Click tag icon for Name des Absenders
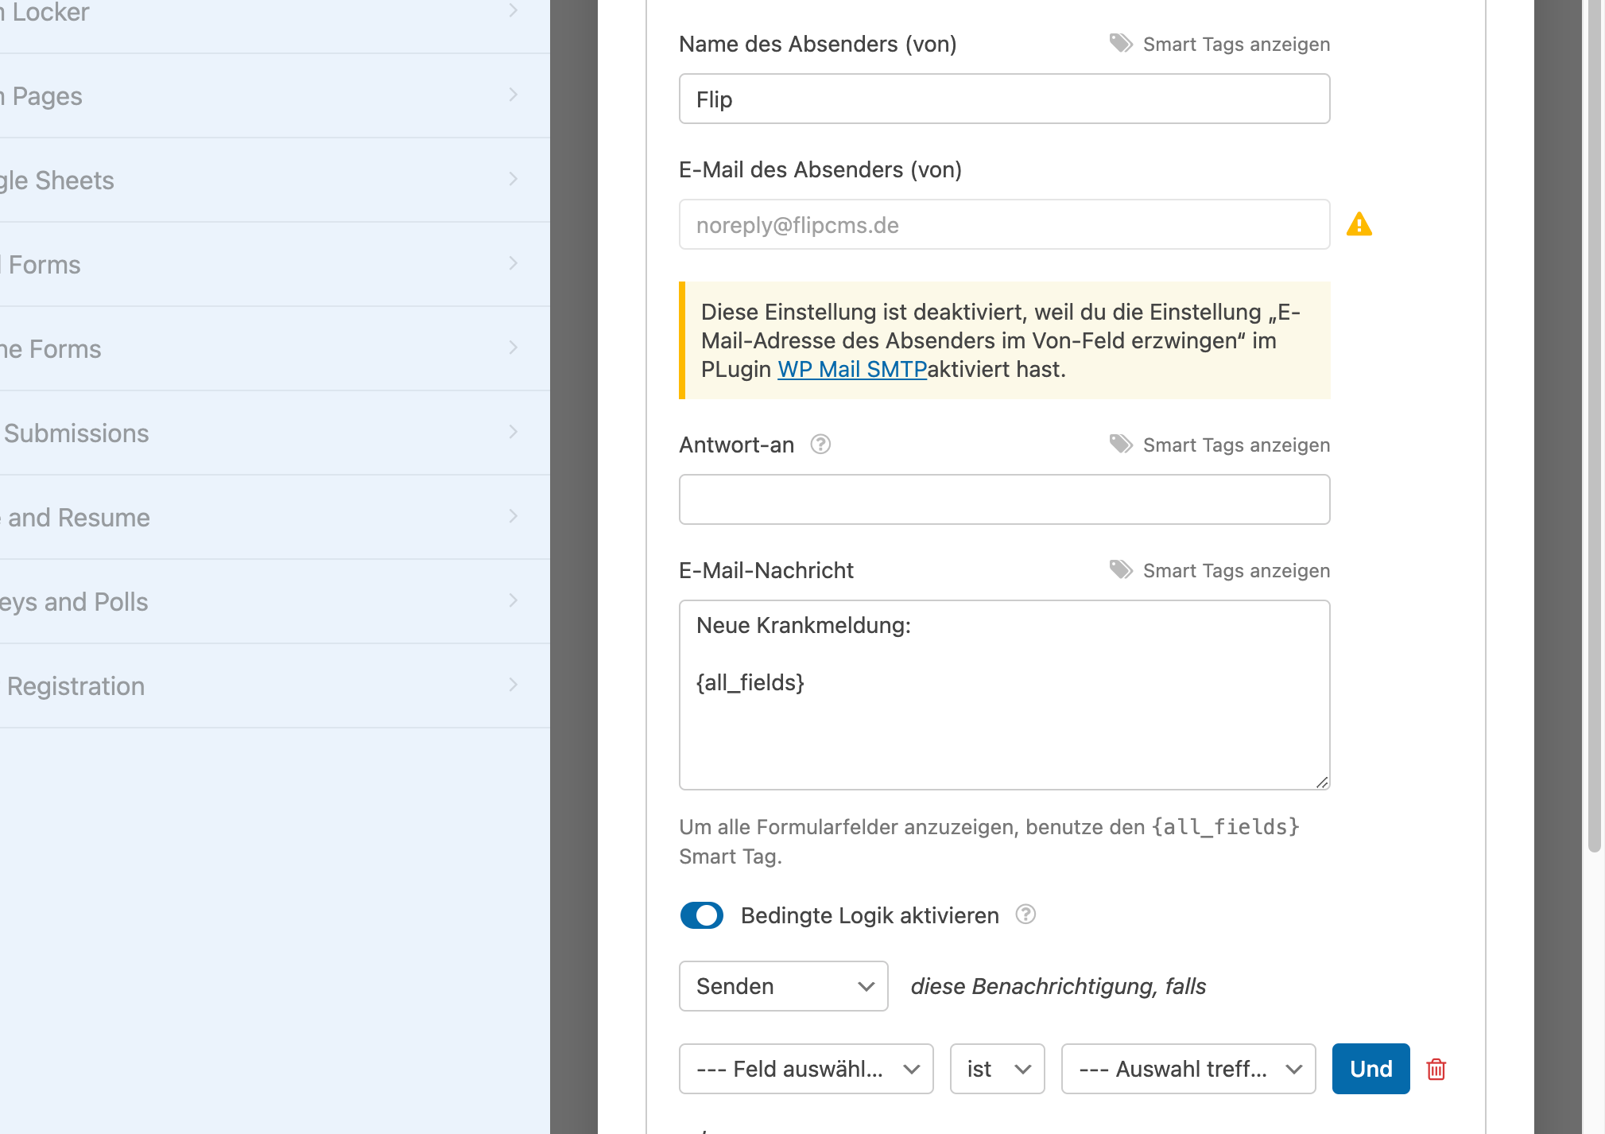This screenshot has height=1134, width=1605. [x=1121, y=43]
